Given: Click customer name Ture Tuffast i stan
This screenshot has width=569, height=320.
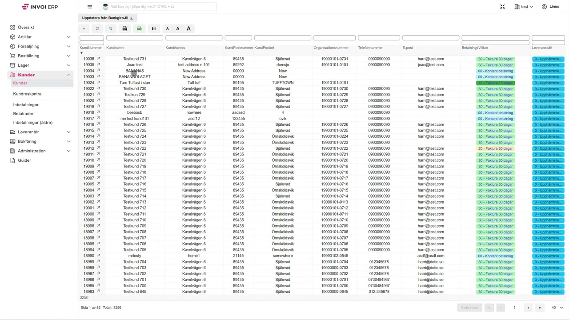Looking at the screenshot, I should [135, 83].
